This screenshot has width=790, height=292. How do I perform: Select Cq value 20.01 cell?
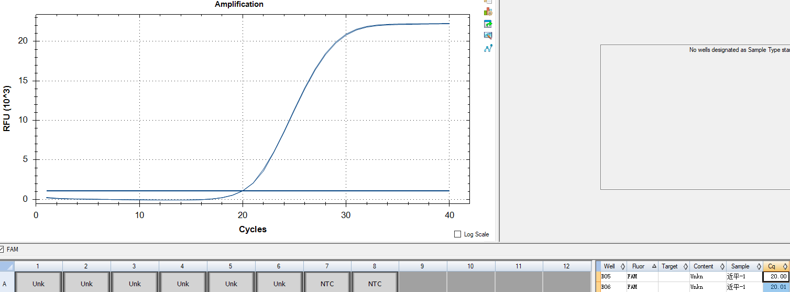click(776, 287)
